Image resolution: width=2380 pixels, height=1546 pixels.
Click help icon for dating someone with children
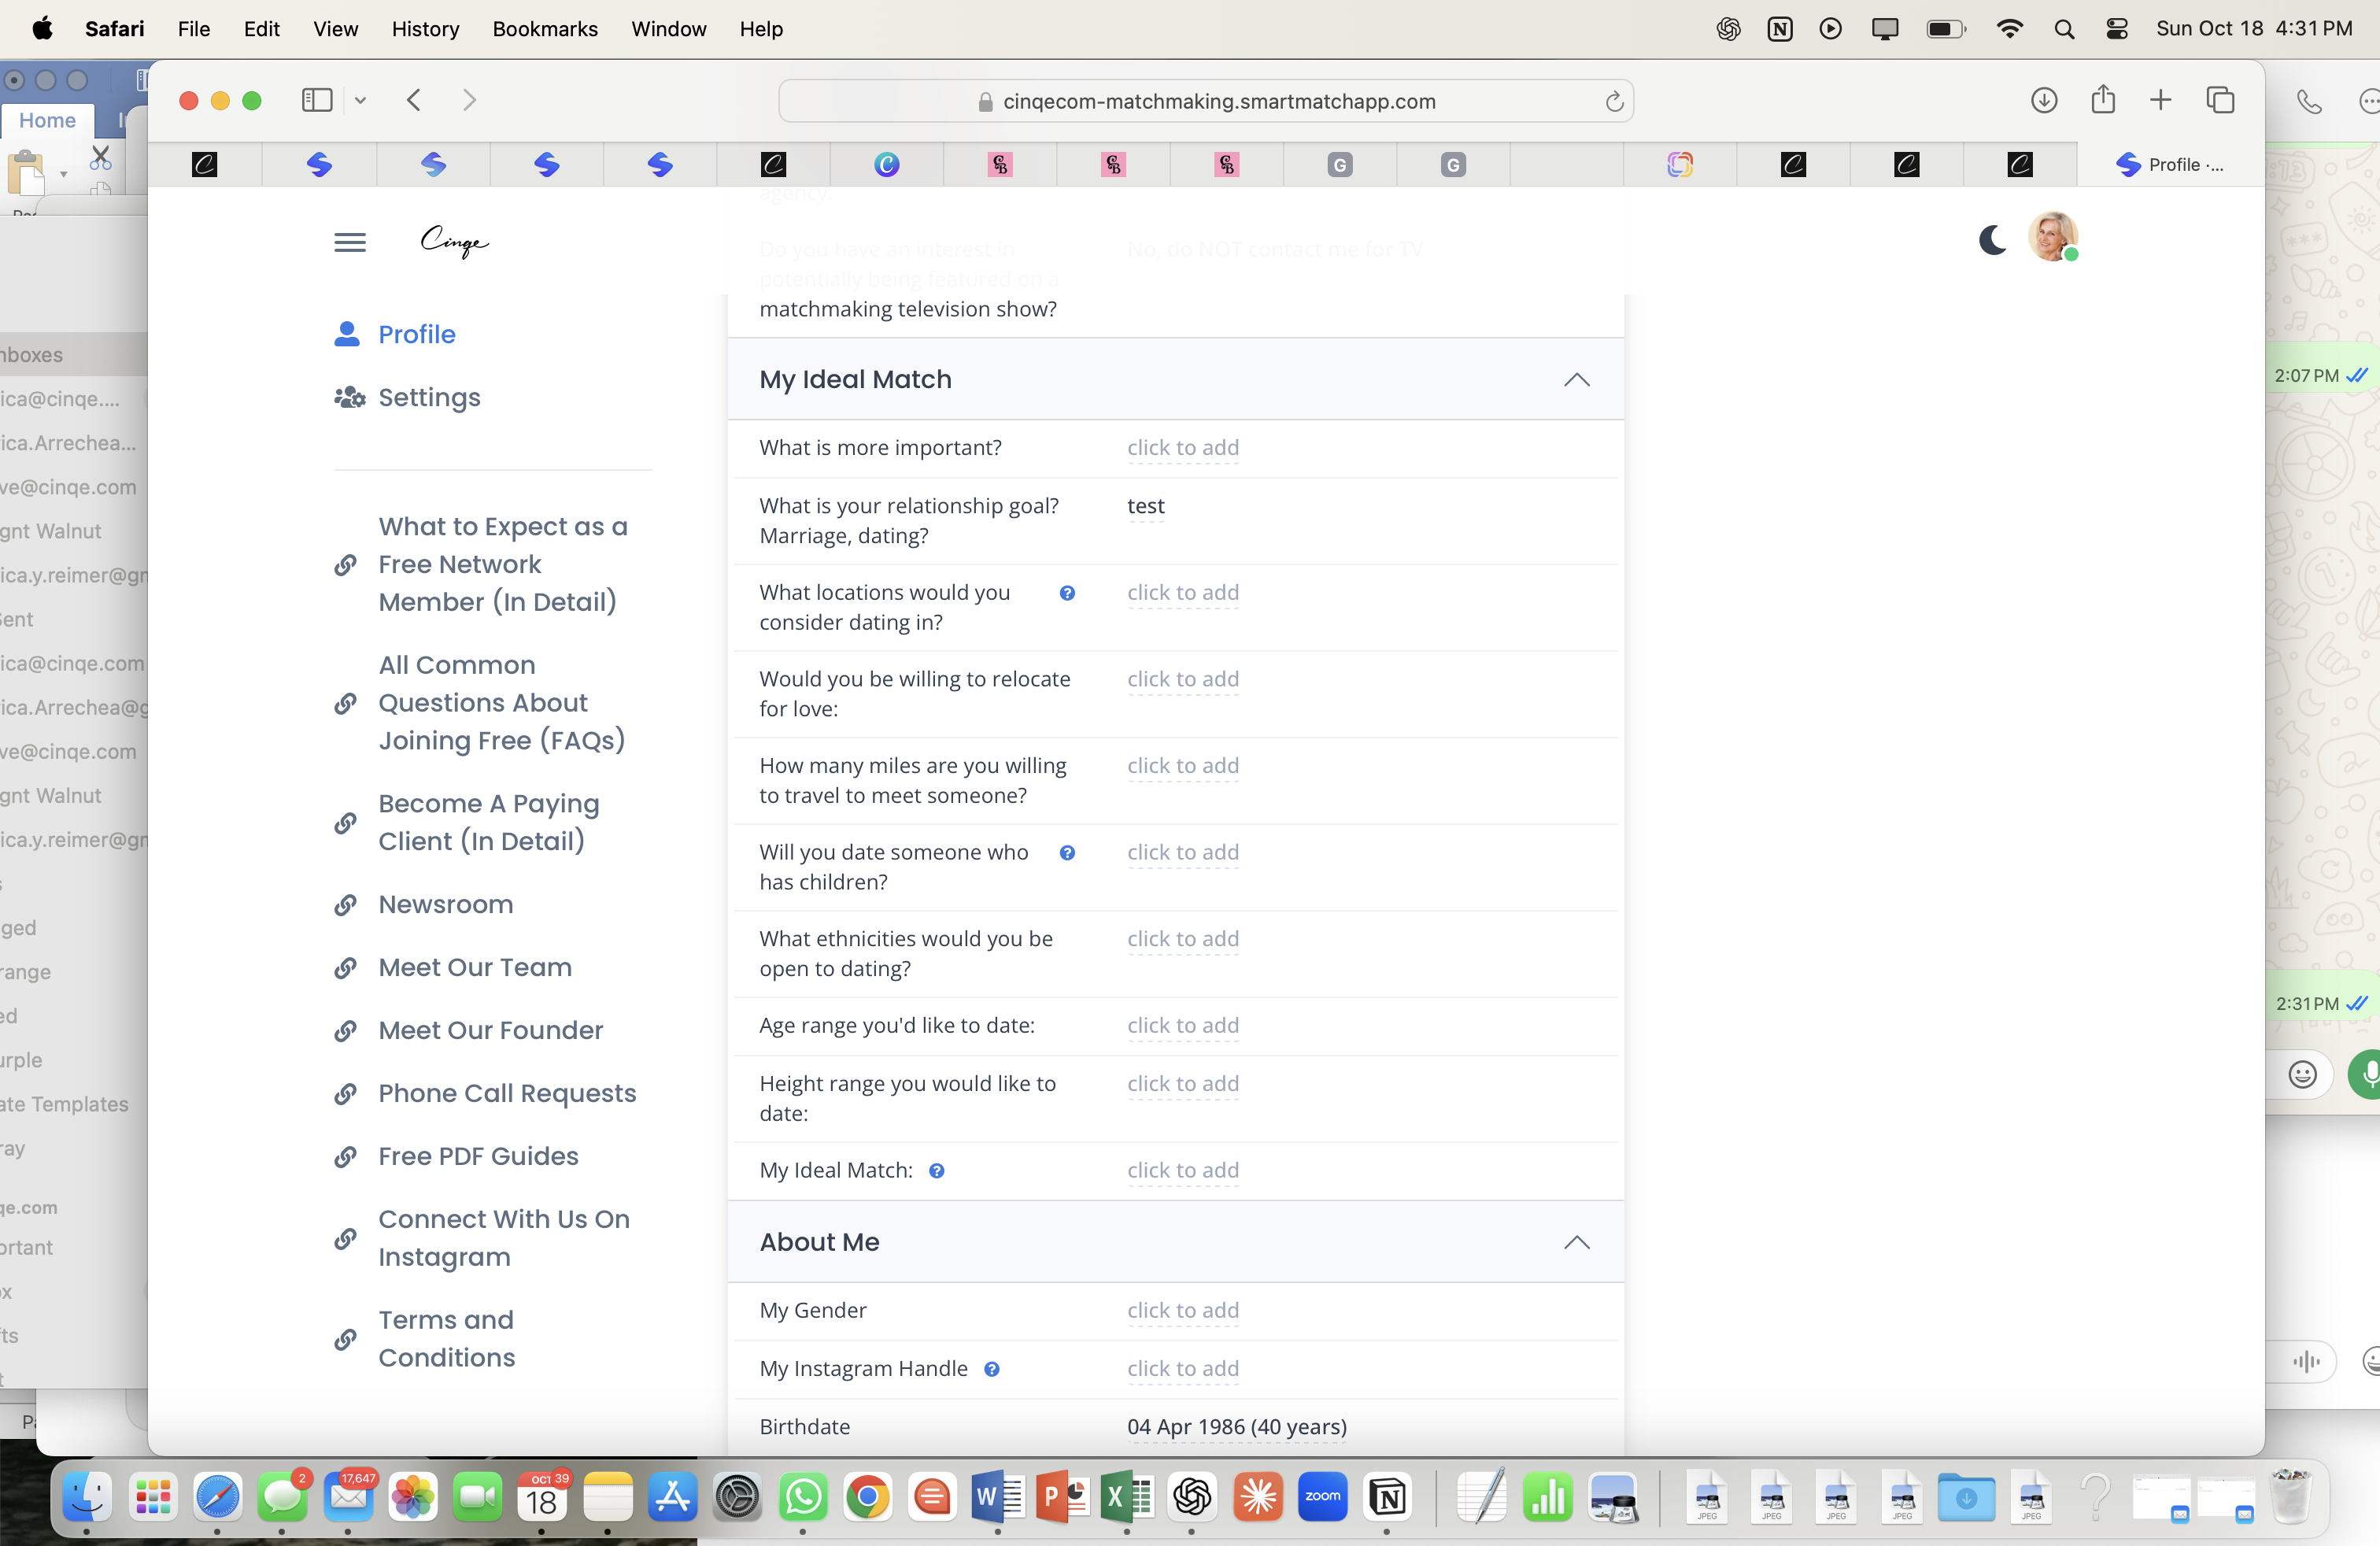(1067, 853)
